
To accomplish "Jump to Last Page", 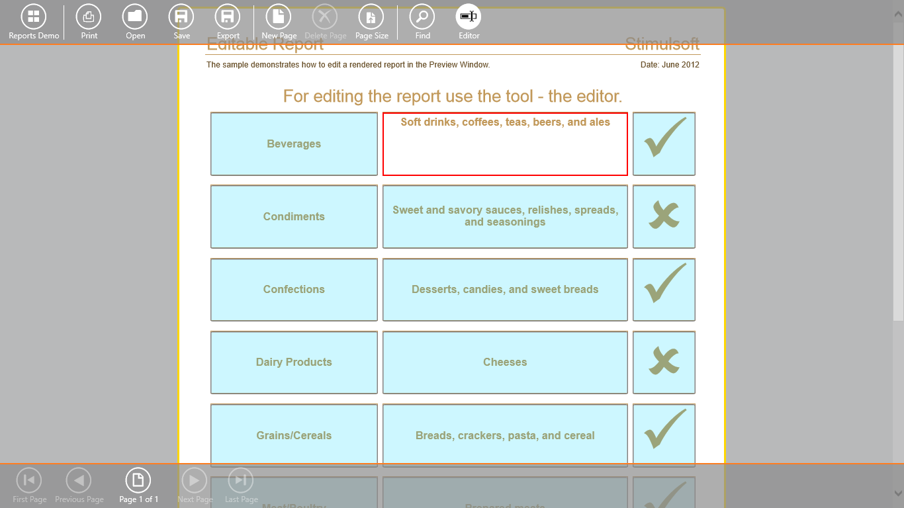I will pyautogui.click(x=241, y=480).
